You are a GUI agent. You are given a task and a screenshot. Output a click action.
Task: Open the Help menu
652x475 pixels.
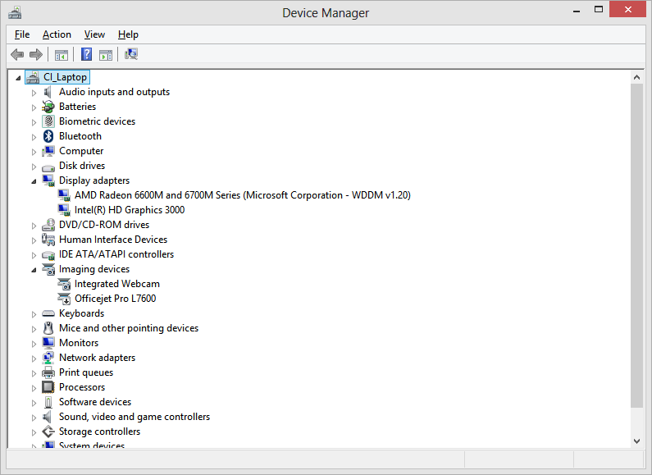(x=128, y=34)
